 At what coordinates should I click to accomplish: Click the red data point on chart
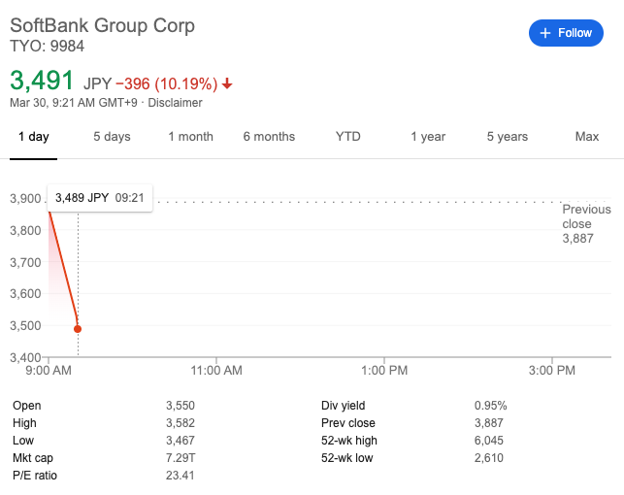click(x=78, y=329)
